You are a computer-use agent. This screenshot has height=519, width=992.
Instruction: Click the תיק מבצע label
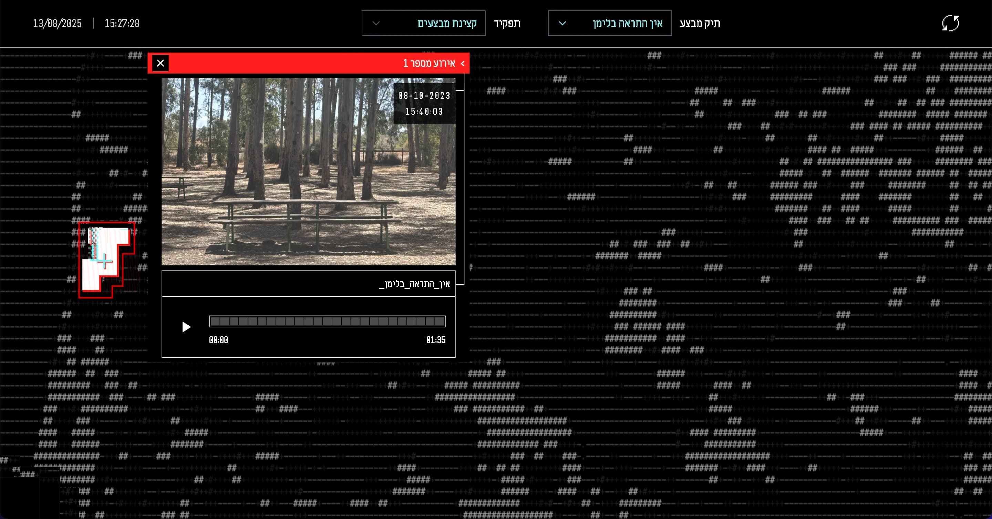[x=700, y=23]
